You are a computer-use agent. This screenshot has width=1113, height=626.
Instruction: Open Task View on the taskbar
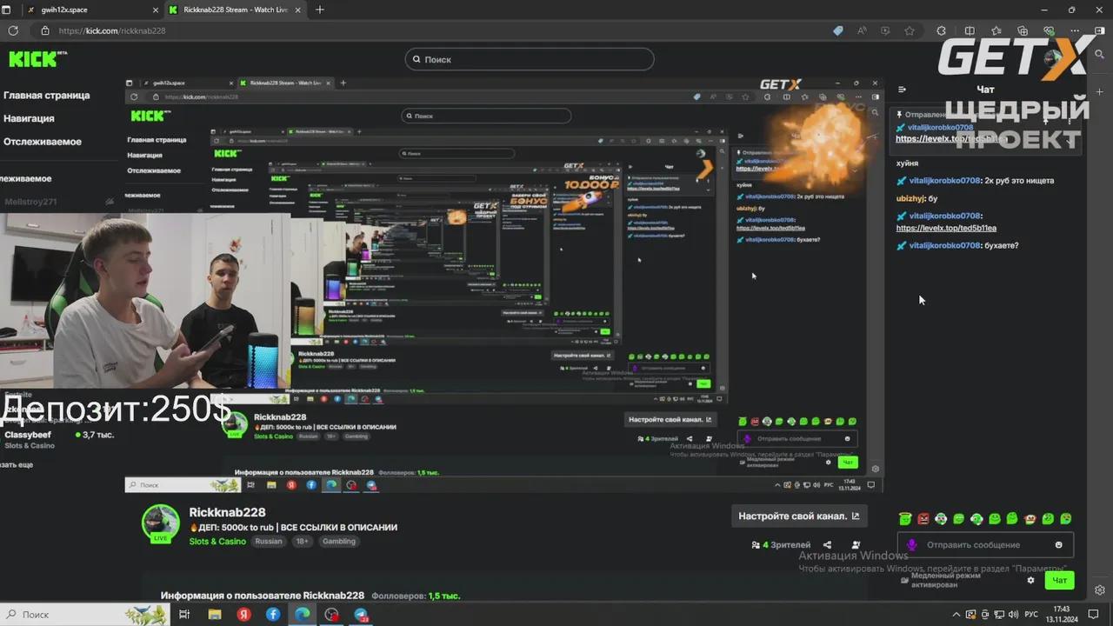pos(184,615)
